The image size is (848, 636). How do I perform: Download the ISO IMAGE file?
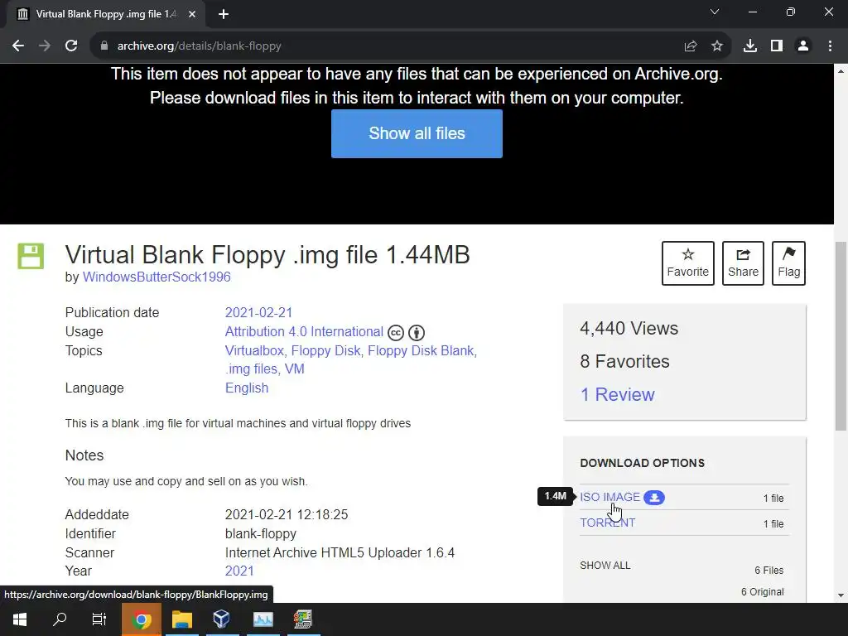click(609, 497)
